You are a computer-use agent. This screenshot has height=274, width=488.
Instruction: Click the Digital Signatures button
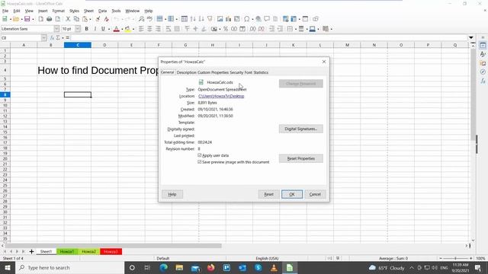click(x=301, y=129)
